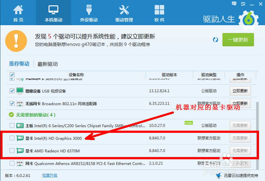
Task: Click 立即更新 for Broadcom wireless adapter
Action: click(240, 103)
